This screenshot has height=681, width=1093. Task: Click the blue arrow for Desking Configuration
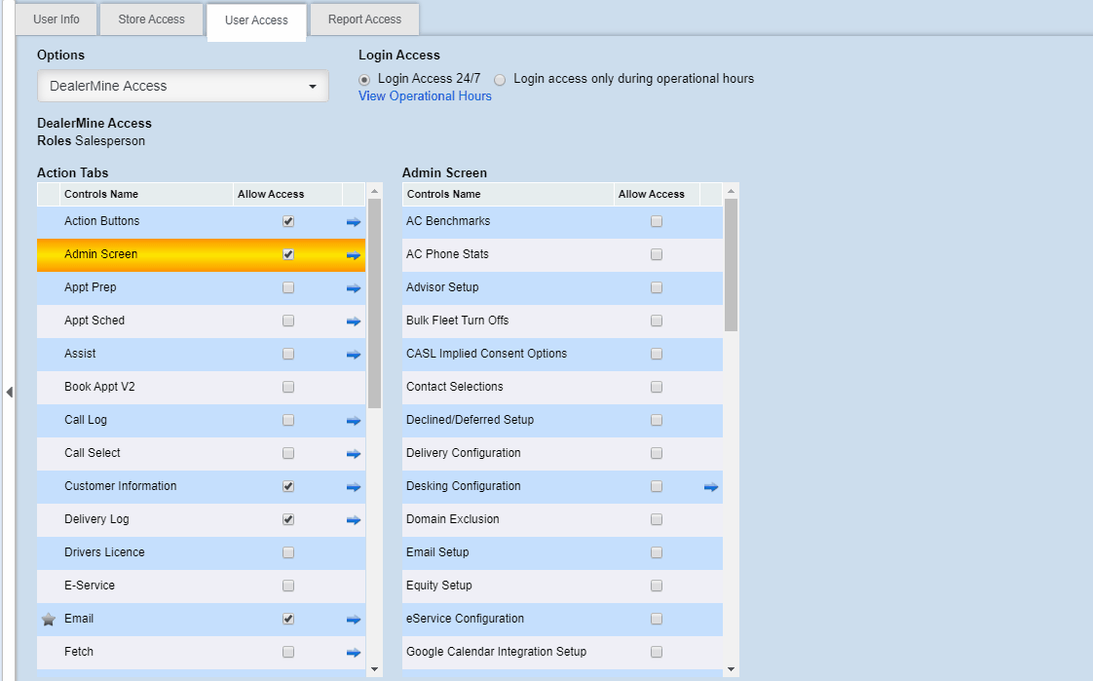point(711,487)
